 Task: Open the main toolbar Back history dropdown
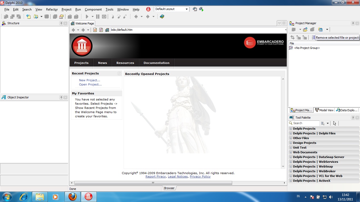142,17
